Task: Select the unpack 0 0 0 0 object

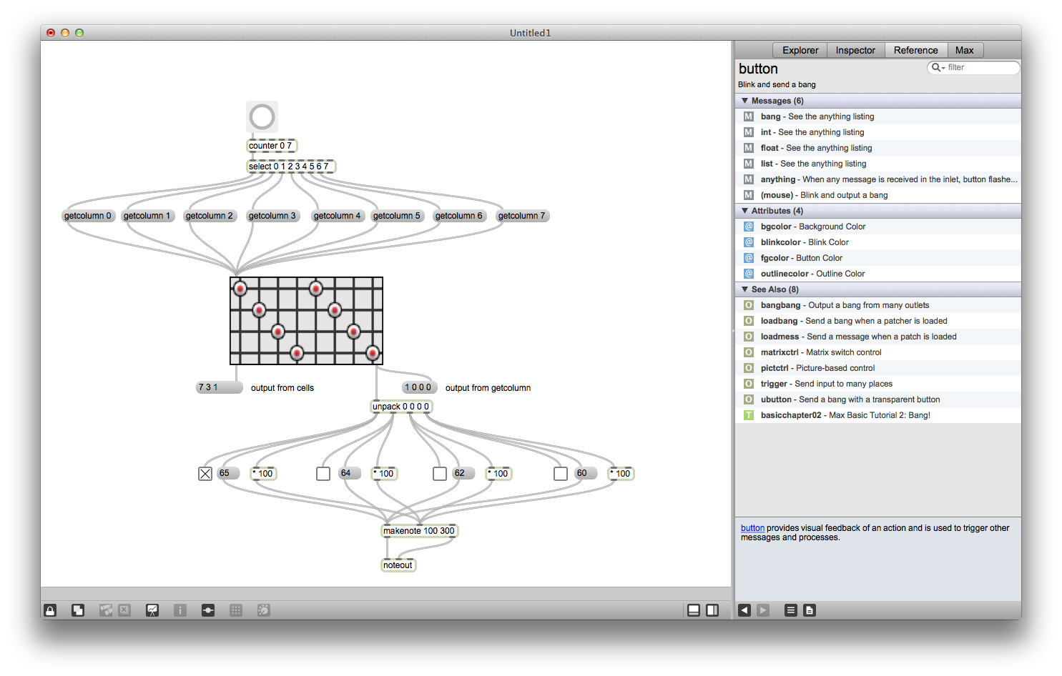Action: click(401, 407)
